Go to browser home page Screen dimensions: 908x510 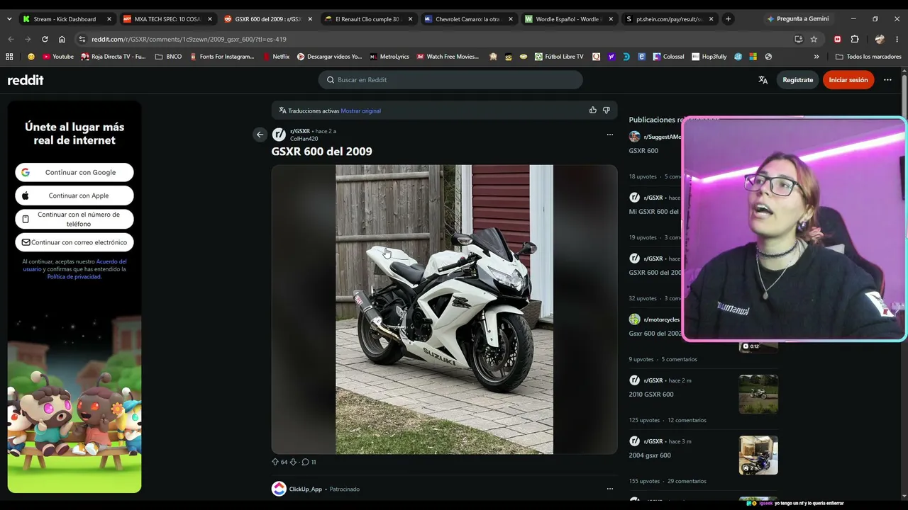coord(62,39)
